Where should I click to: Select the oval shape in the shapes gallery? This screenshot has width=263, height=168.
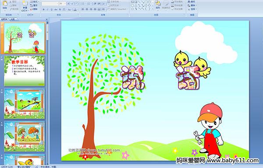pos(149,2)
